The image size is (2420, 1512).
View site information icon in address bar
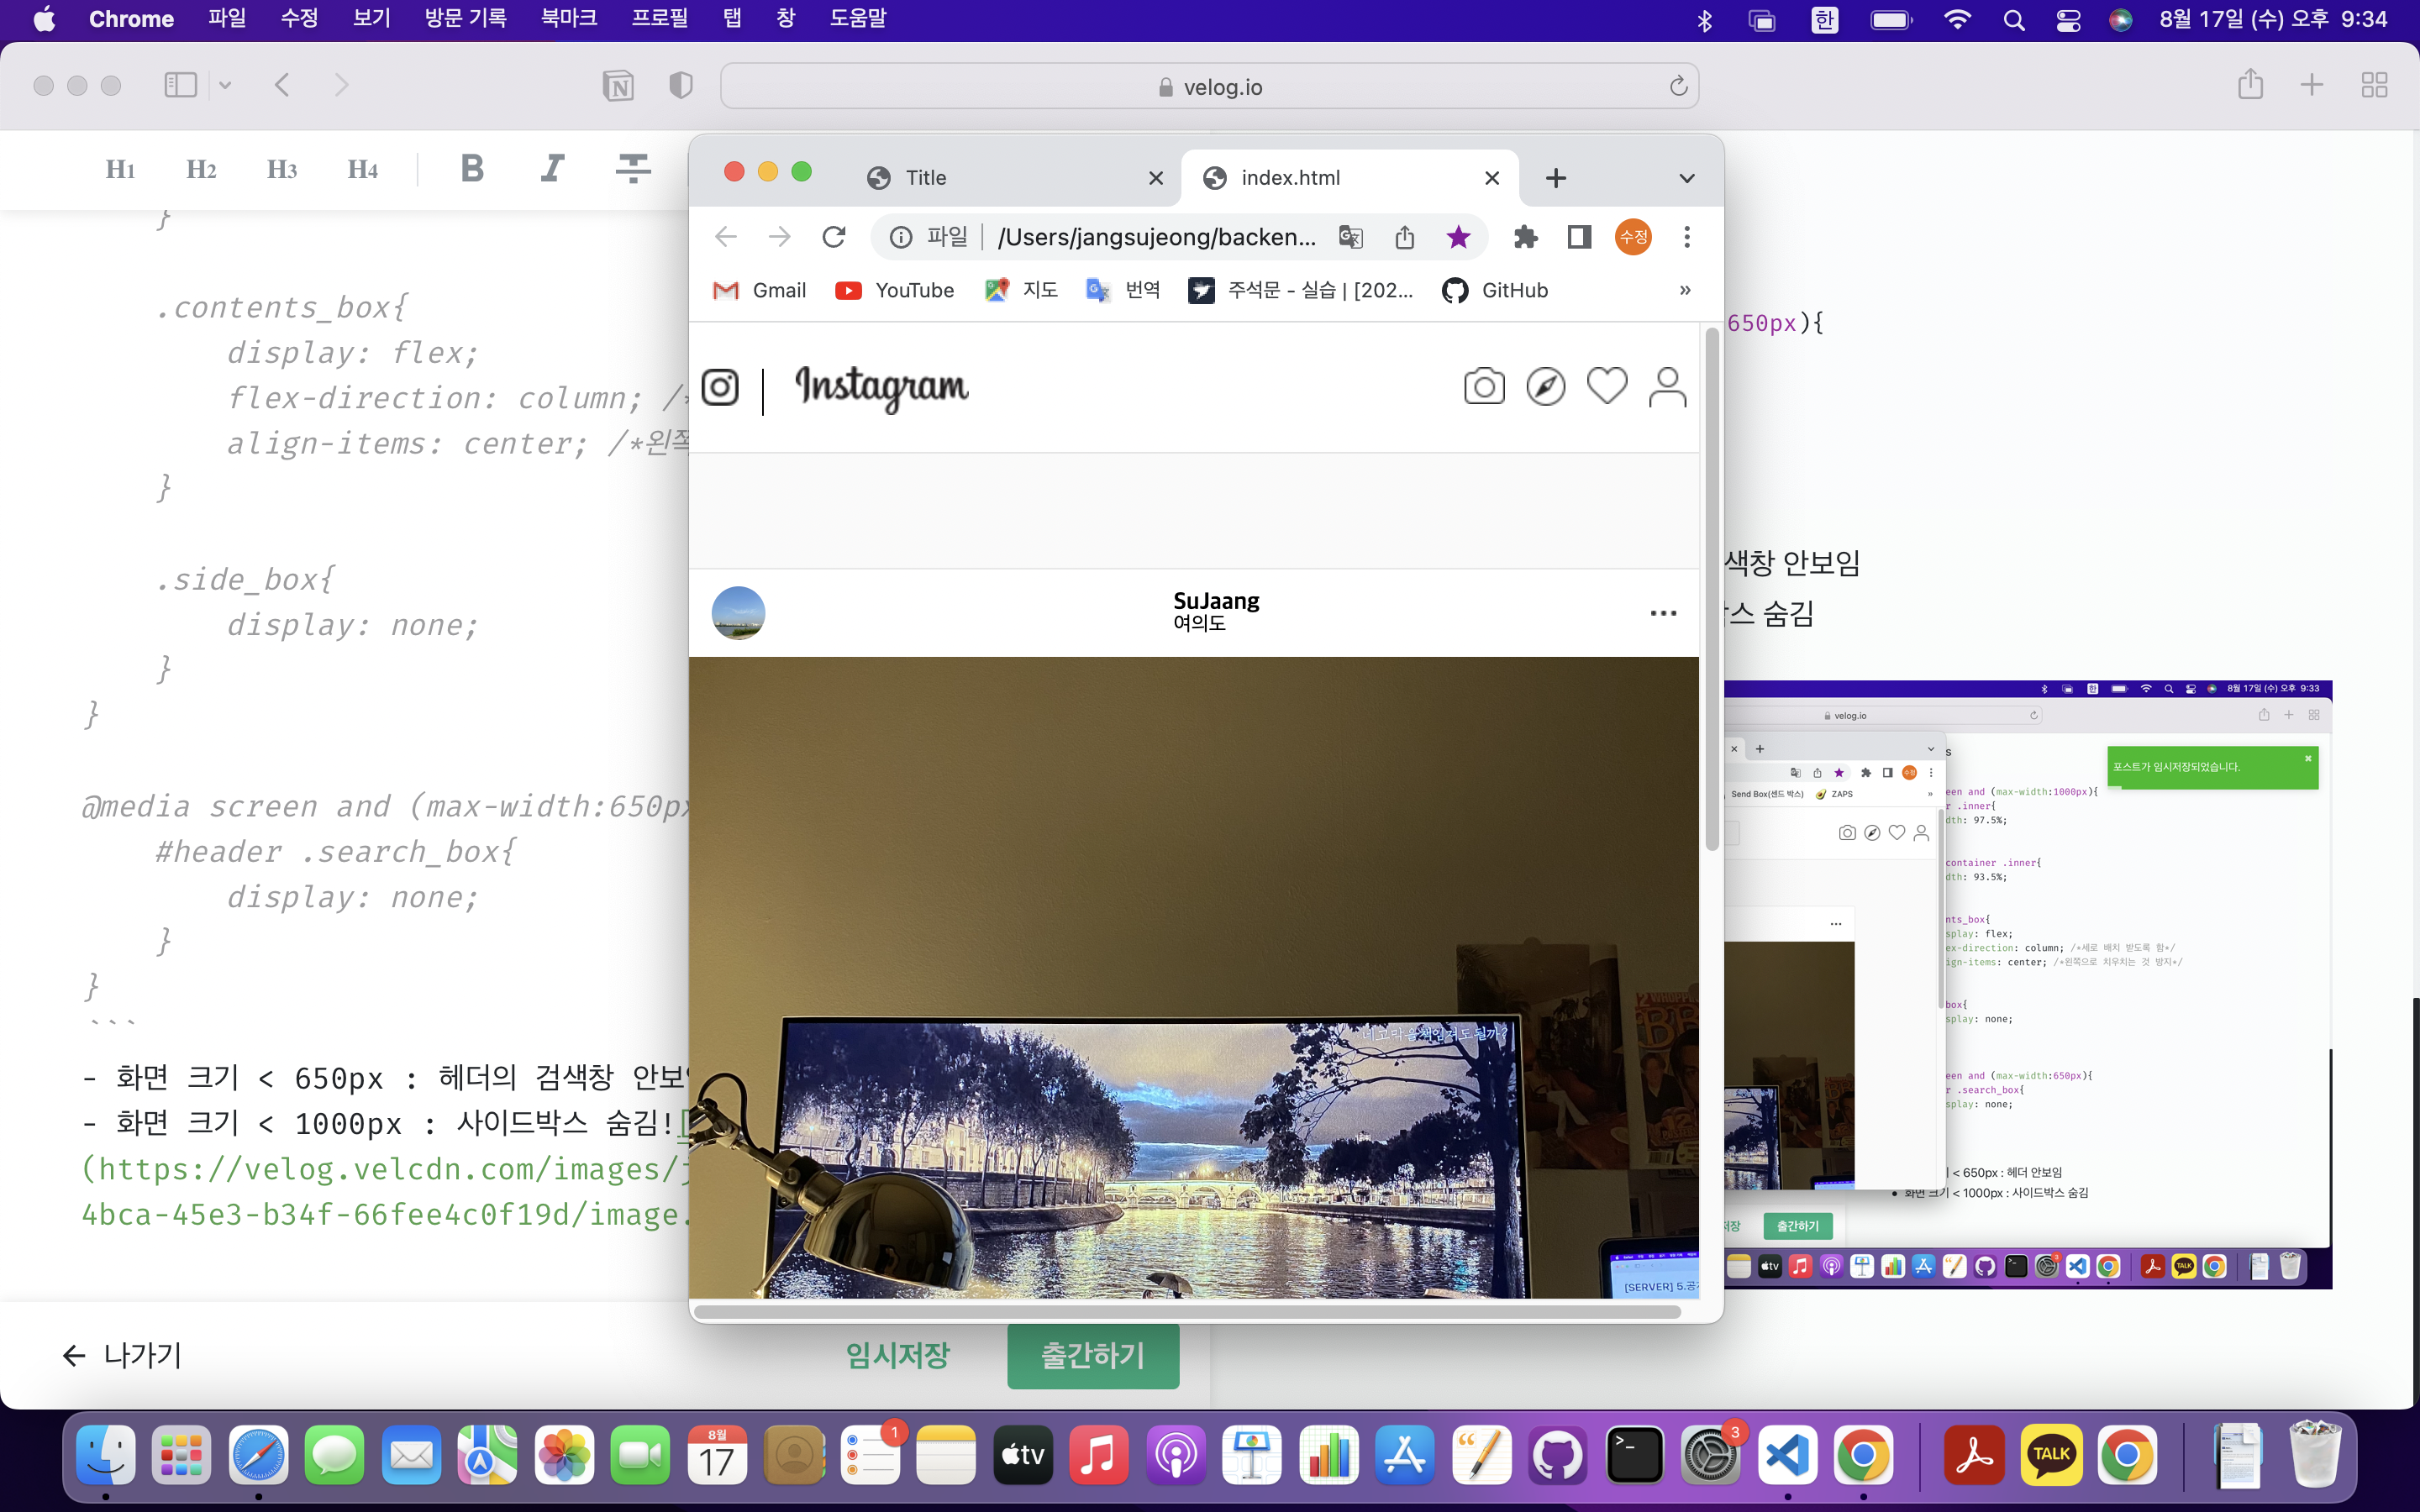pos(901,237)
